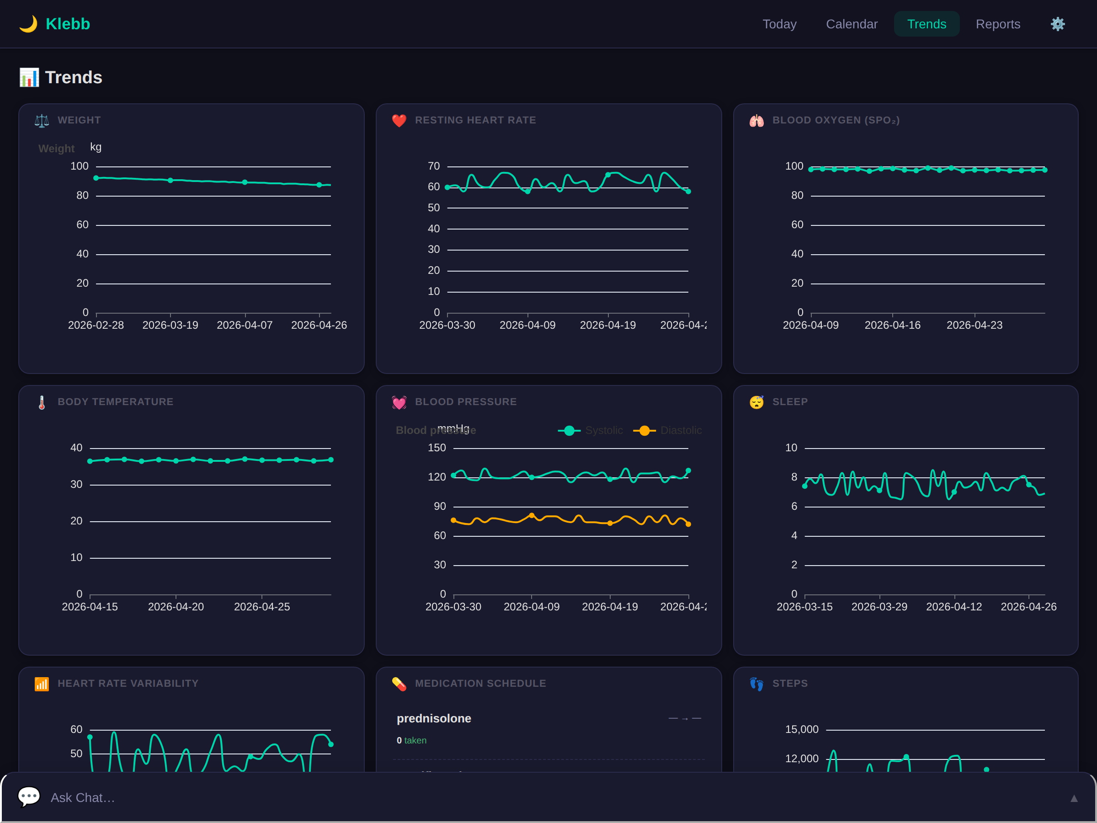This screenshot has width=1097, height=823.
Task: Click the 2026-04-16 label on blood oxygen chart
Action: [892, 326]
